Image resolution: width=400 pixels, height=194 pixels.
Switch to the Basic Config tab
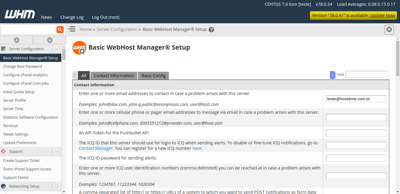click(x=153, y=76)
